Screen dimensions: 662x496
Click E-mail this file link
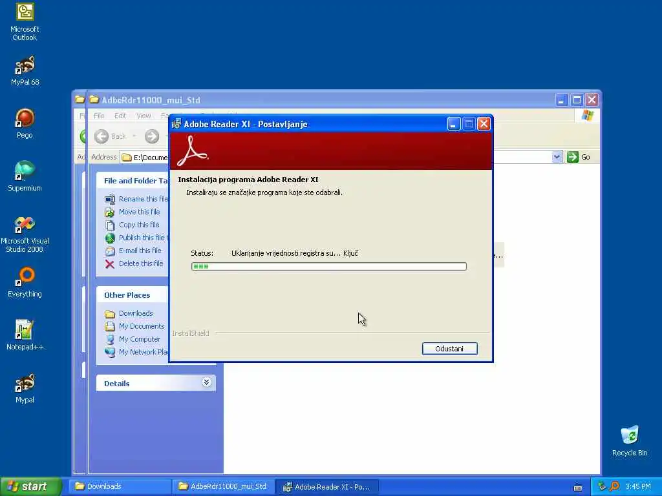tap(140, 251)
